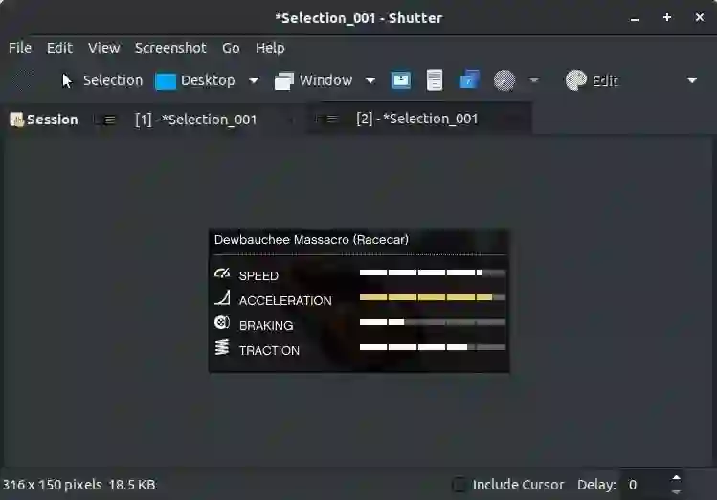Decrease the Delay with the down arrow
717x500 pixels.
(x=676, y=491)
